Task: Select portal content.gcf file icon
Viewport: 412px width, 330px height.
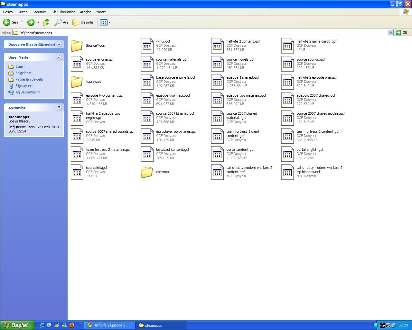Action: (217, 154)
